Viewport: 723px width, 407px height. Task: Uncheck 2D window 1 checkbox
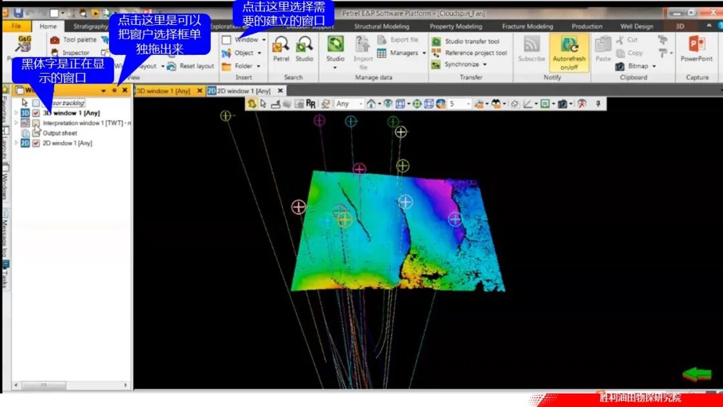click(x=35, y=143)
